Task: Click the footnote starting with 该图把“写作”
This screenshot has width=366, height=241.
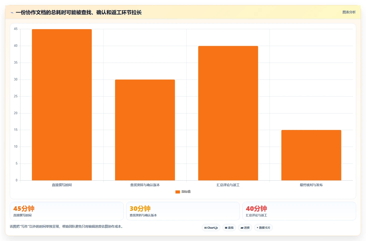Action: coord(67,226)
